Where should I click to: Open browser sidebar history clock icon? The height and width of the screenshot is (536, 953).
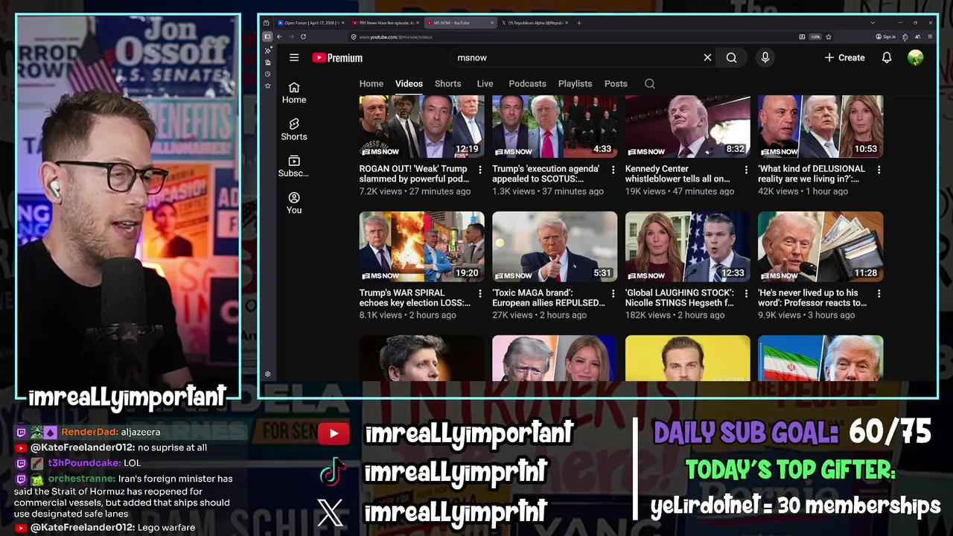(268, 74)
